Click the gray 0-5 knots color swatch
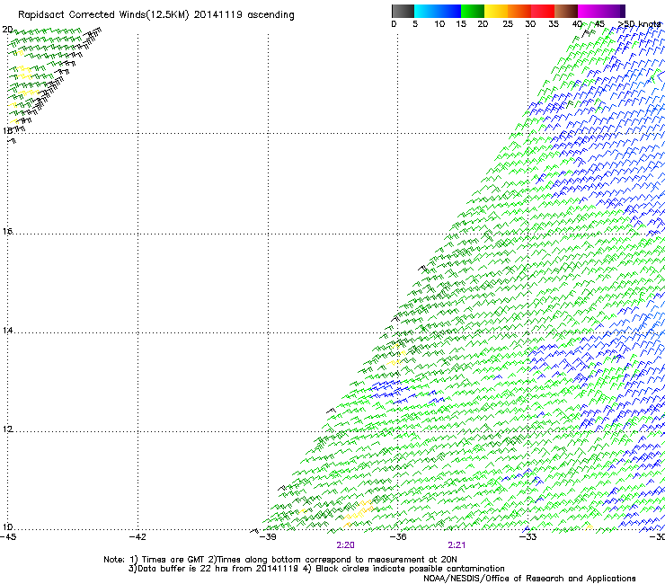665x584 pixels. click(x=403, y=11)
